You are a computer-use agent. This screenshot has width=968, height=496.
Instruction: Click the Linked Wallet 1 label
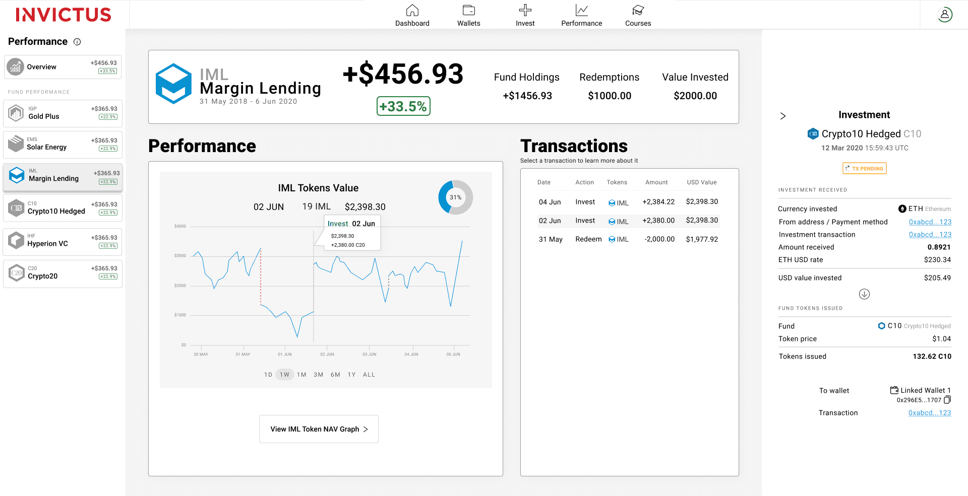coord(926,390)
